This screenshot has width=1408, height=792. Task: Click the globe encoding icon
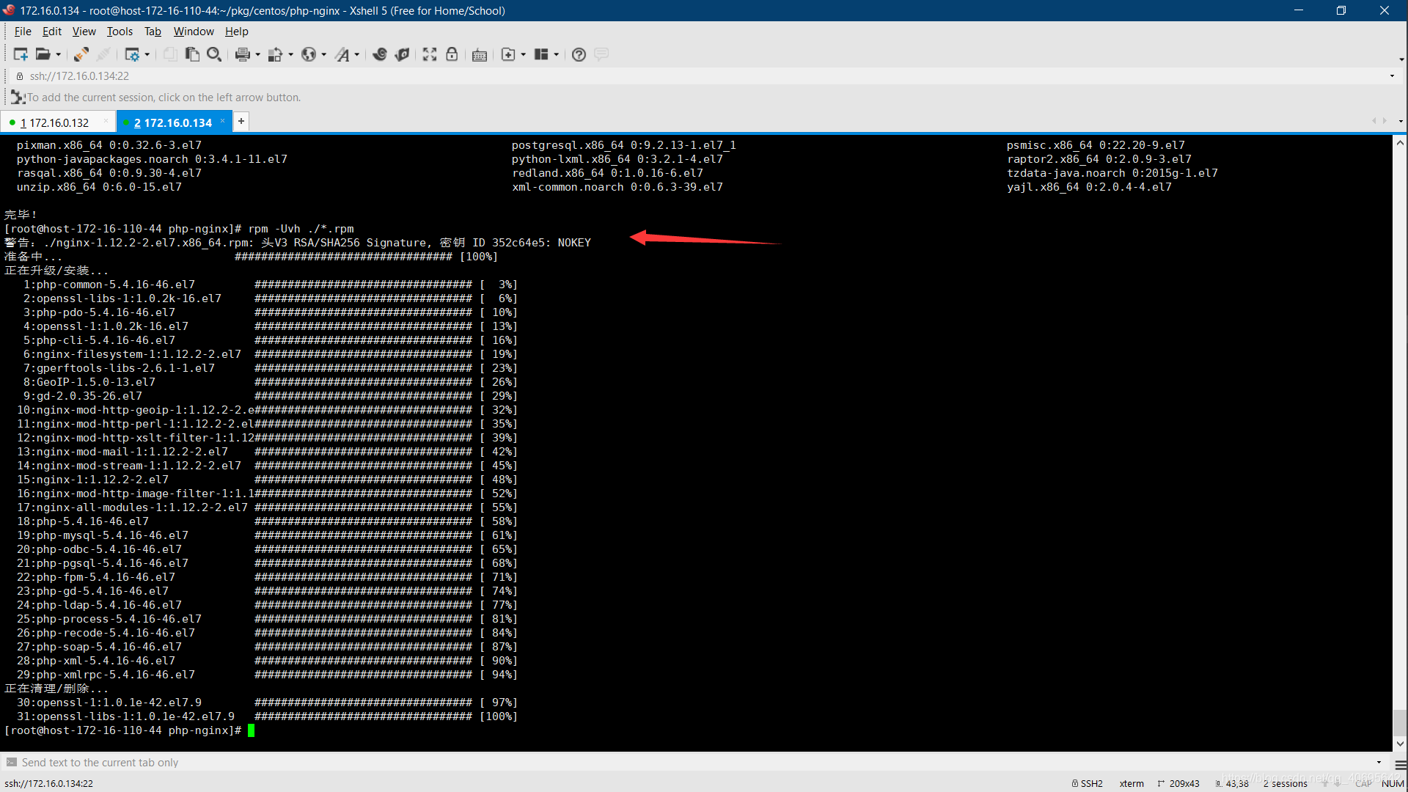click(x=309, y=54)
